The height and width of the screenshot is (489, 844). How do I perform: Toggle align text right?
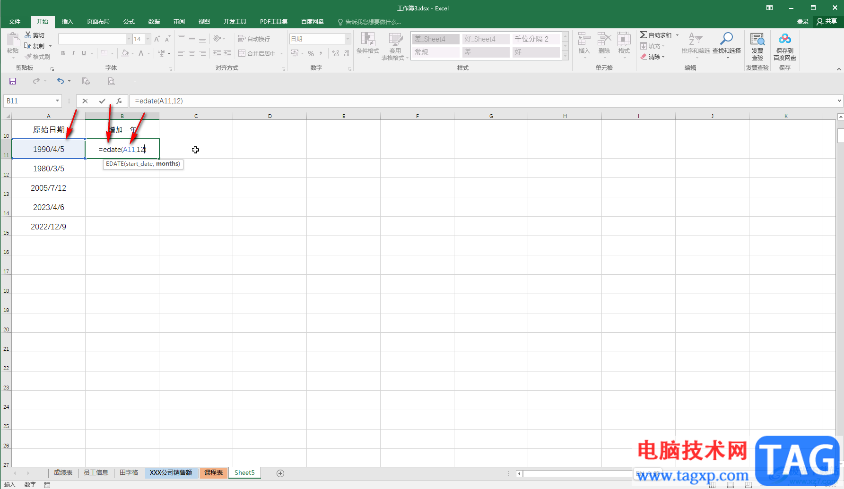202,53
